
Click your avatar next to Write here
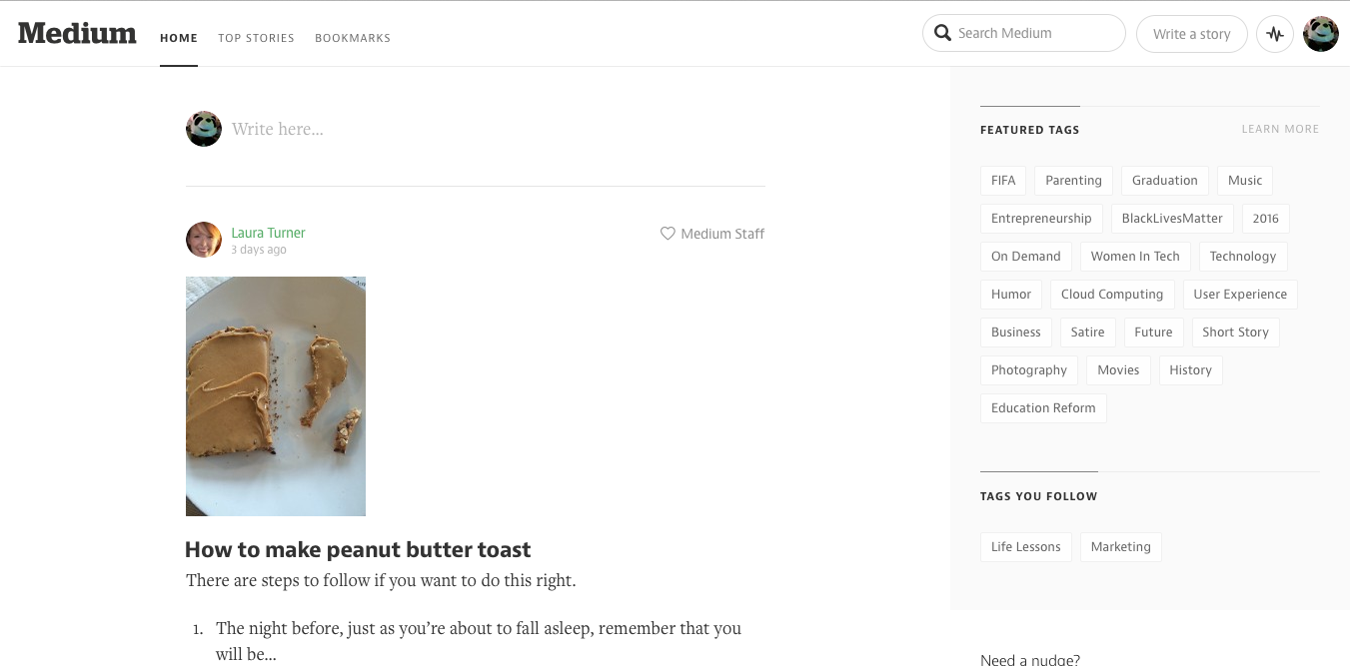[x=204, y=129]
